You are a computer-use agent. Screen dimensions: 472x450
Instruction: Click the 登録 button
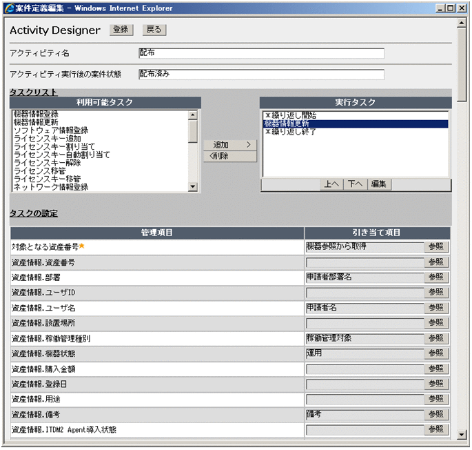(121, 30)
